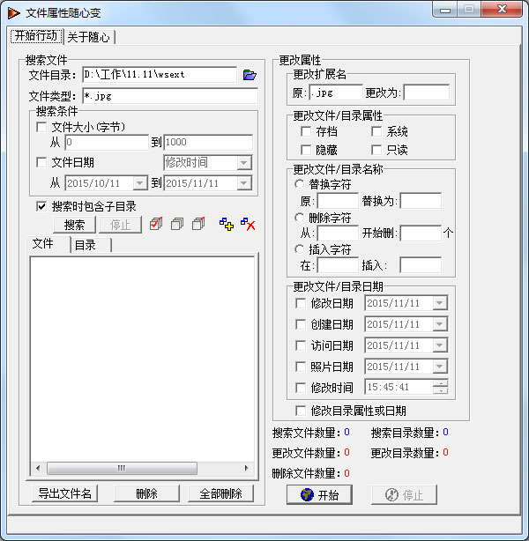Enable the 照片日期 checkbox
Viewport: 529px width, 541px height.
301,367
